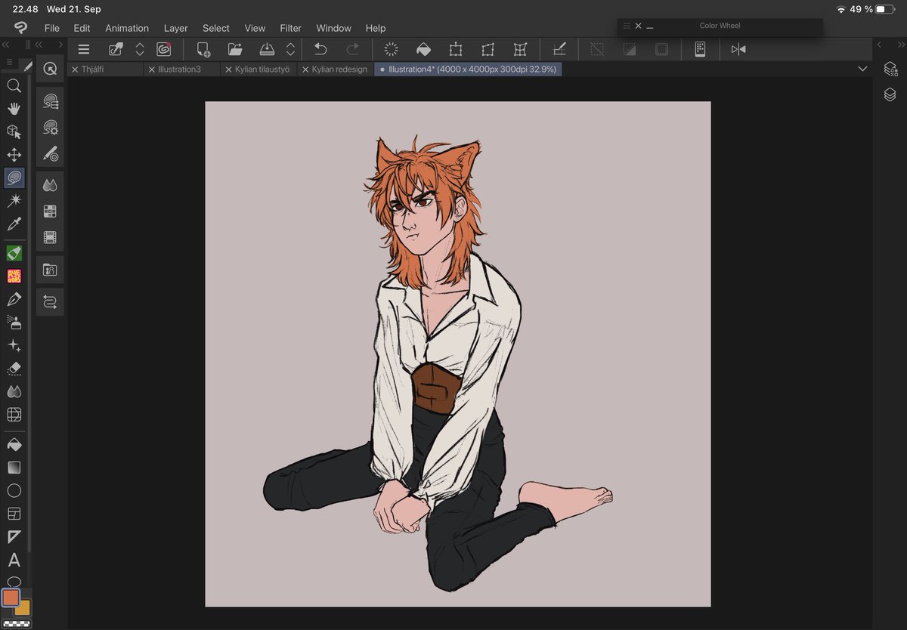Collapse the left tool palette dock
Viewport: 907px width, 630px height.
click(6, 45)
